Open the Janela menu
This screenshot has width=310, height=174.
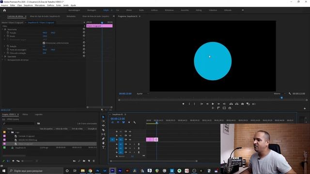pyautogui.click(x=66, y=5)
